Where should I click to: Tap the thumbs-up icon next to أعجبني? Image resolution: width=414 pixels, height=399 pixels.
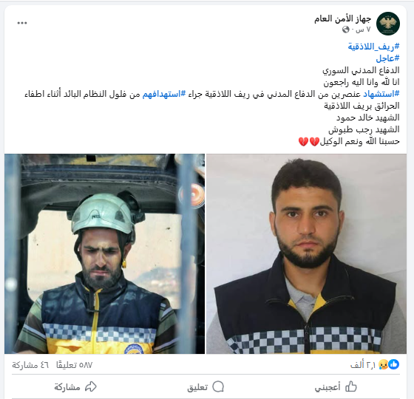(x=351, y=386)
